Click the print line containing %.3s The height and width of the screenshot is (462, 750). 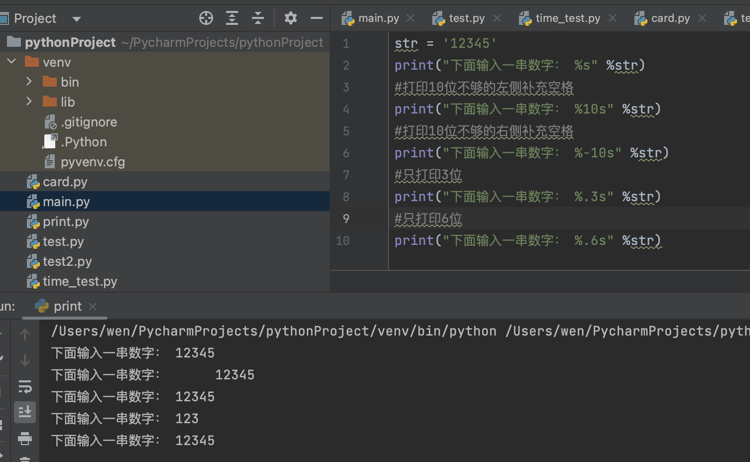coord(528,197)
